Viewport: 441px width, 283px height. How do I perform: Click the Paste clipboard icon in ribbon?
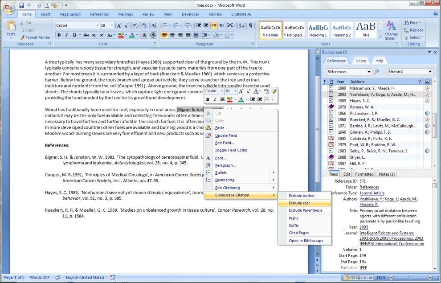pos(11,26)
